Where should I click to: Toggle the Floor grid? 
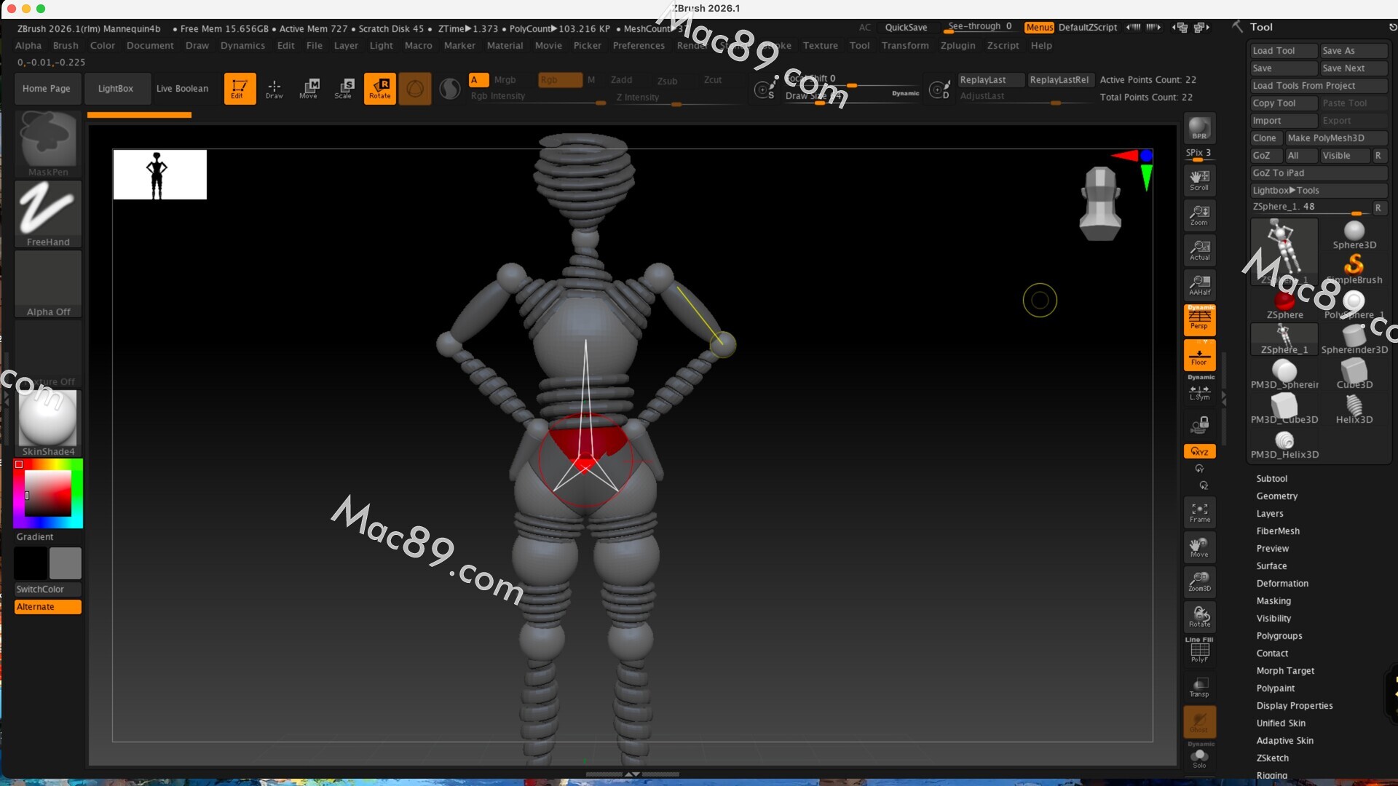point(1199,356)
